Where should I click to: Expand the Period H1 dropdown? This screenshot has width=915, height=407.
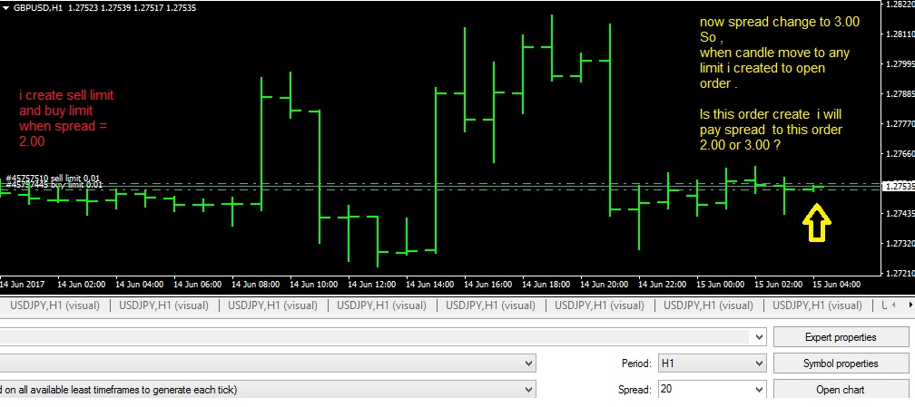(x=759, y=363)
